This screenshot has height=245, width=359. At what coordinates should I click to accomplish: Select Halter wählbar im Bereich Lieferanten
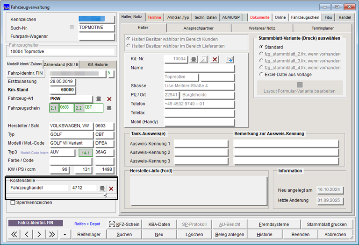coord(129,46)
